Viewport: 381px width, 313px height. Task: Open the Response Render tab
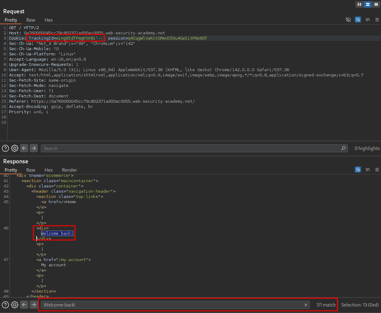coord(69,170)
